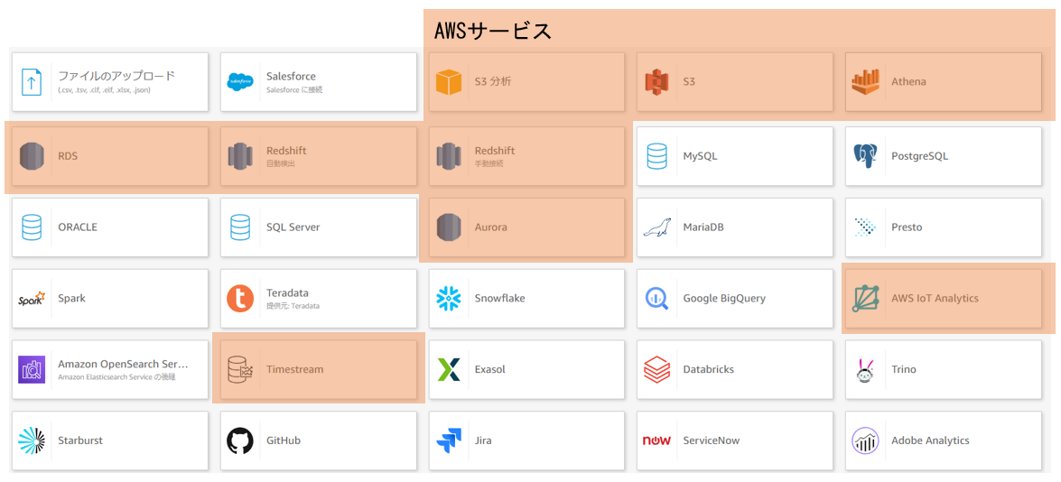Click the Databricks stacked layers logo

point(656,369)
